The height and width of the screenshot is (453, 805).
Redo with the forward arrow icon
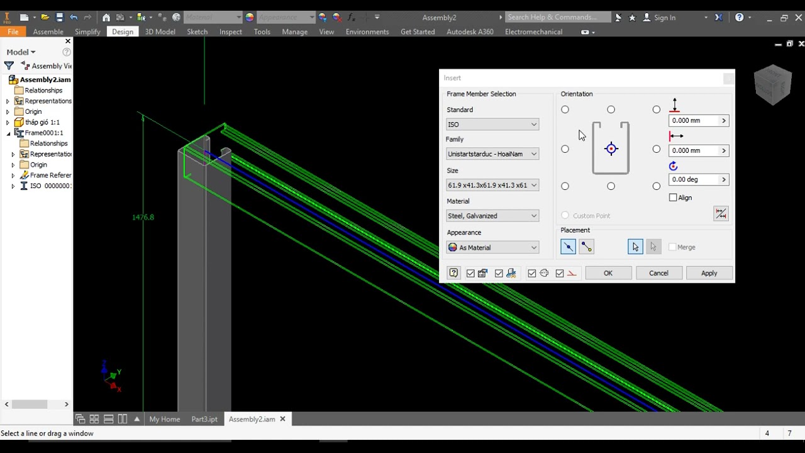pos(87,18)
